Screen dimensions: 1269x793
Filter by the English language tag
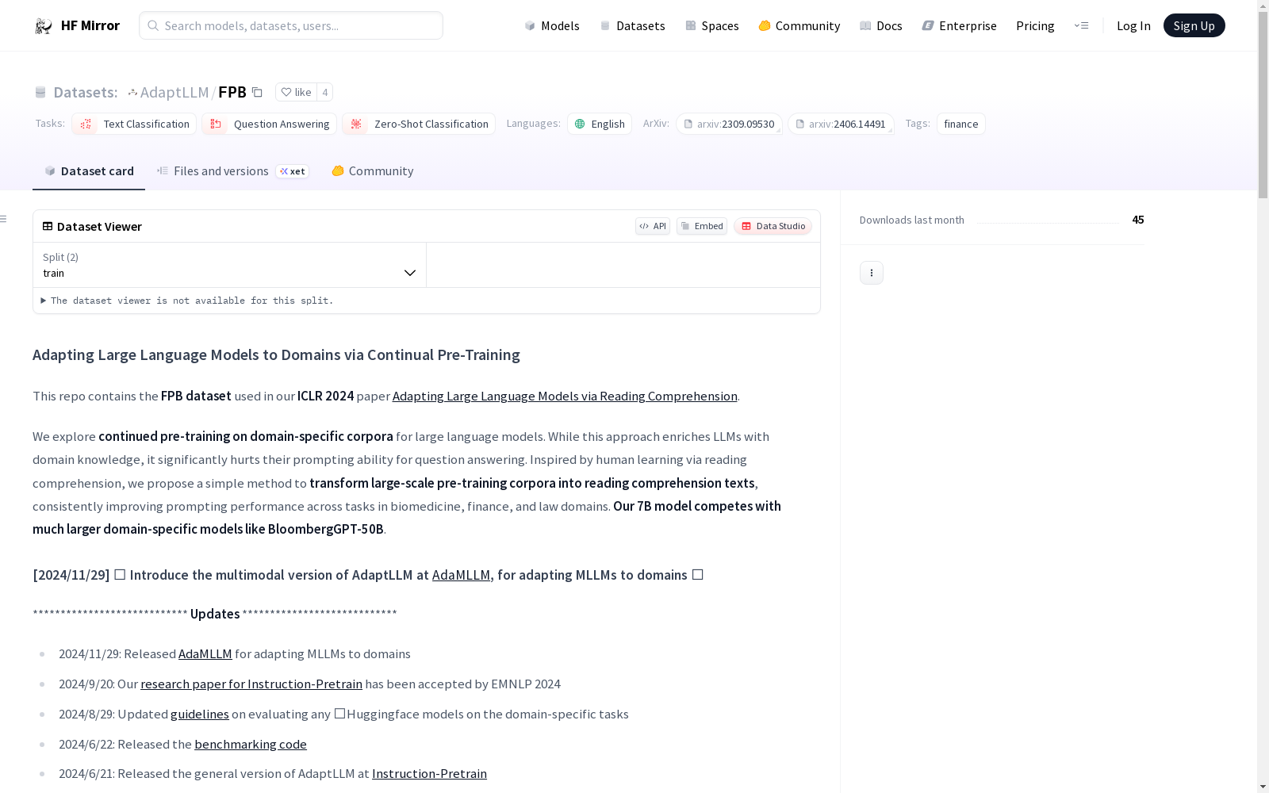[600, 124]
